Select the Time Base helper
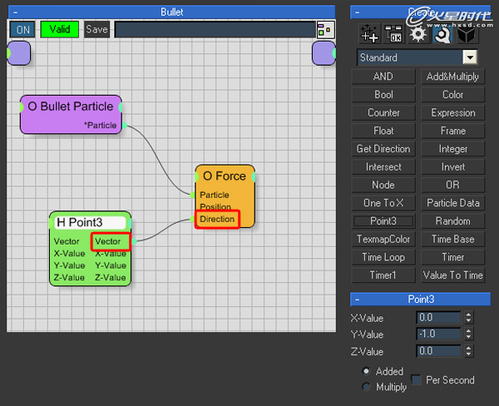This screenshot has width=499, height=406. click(452, 239)
